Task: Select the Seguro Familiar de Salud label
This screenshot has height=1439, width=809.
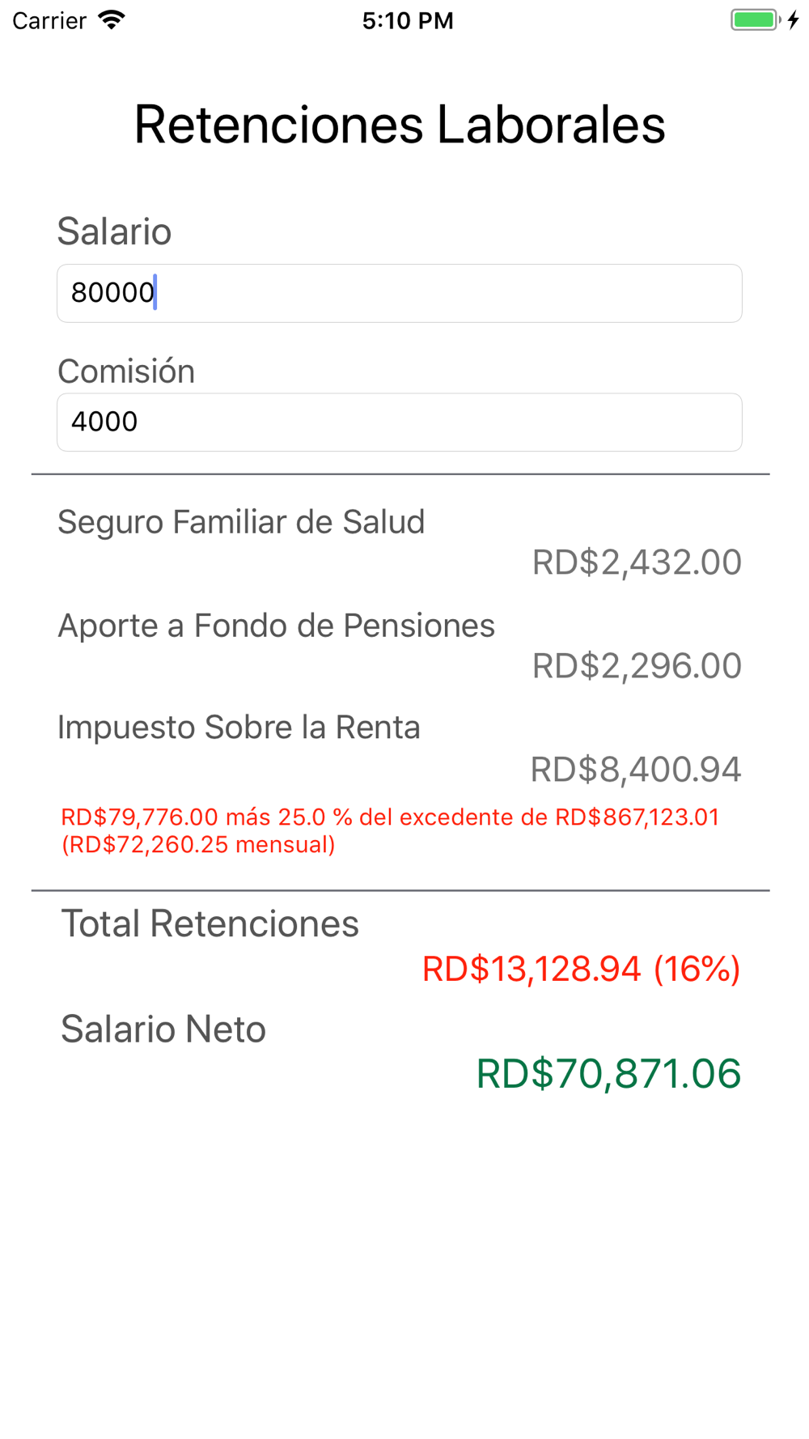Action: click(241, 522)
